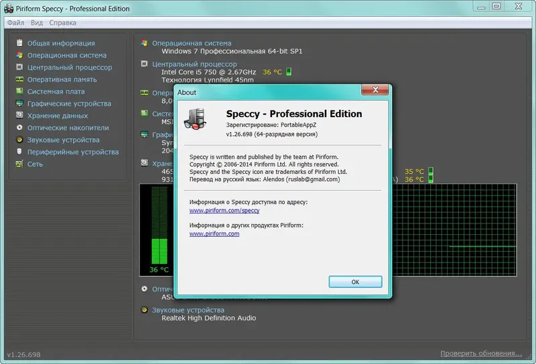
Task: Select Сеть in the sidebar
Action: (35, 164)
